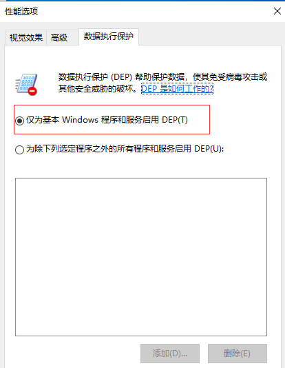Click the DEP binary document icon

tap(26, 84)
